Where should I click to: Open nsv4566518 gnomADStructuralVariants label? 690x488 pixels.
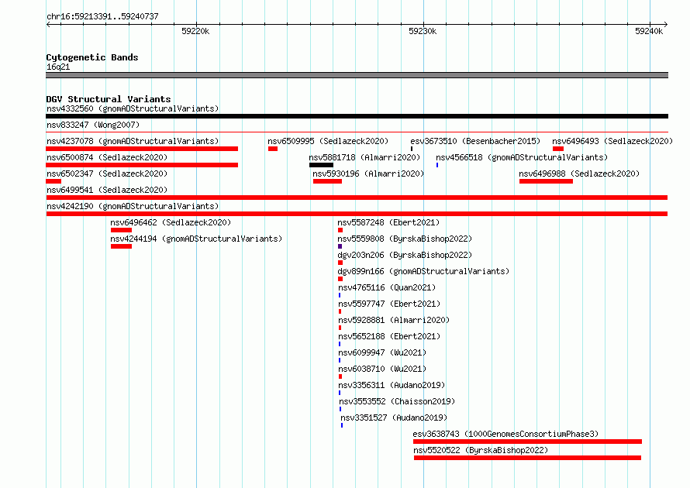click(522, 157)
